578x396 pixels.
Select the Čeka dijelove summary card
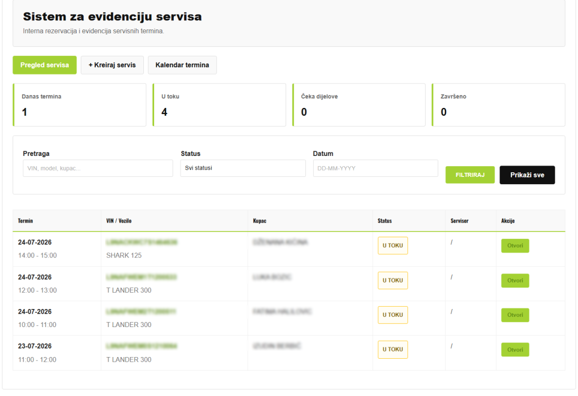(x=359, y=105)
